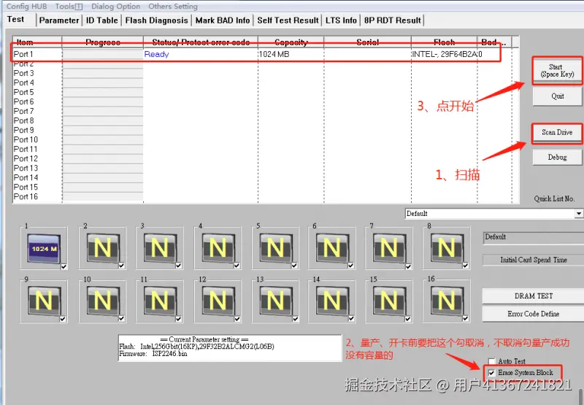This screenshot has width=584, height=405.
Task: Click the port 3 slot N icon
Action: 160,247
